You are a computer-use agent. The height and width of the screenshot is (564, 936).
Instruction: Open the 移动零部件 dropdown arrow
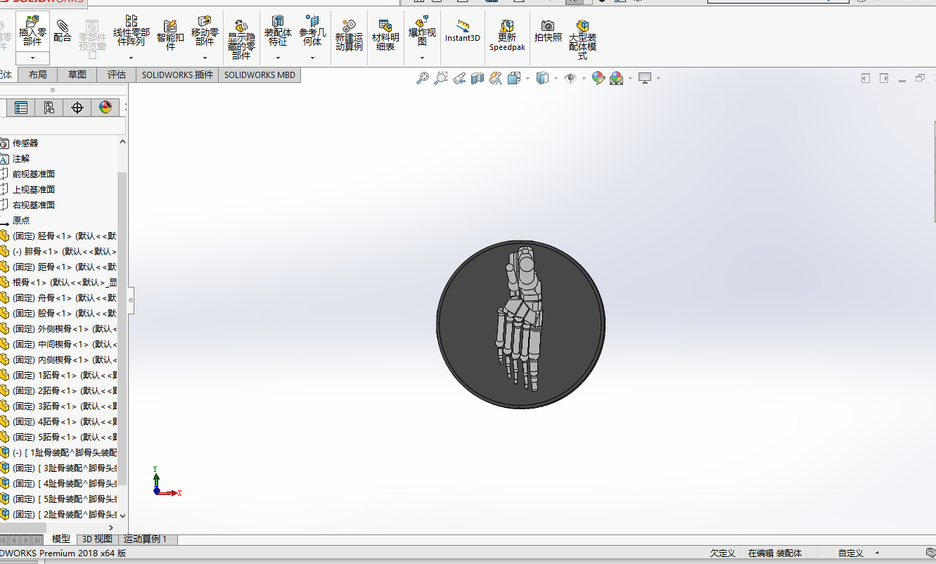(x=205, y=58)
